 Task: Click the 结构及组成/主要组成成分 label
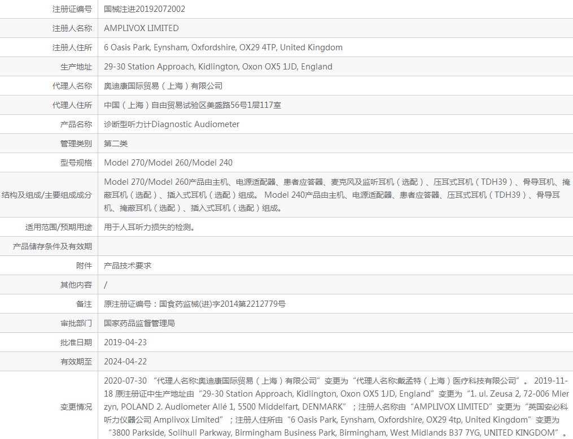coord(47,195)
